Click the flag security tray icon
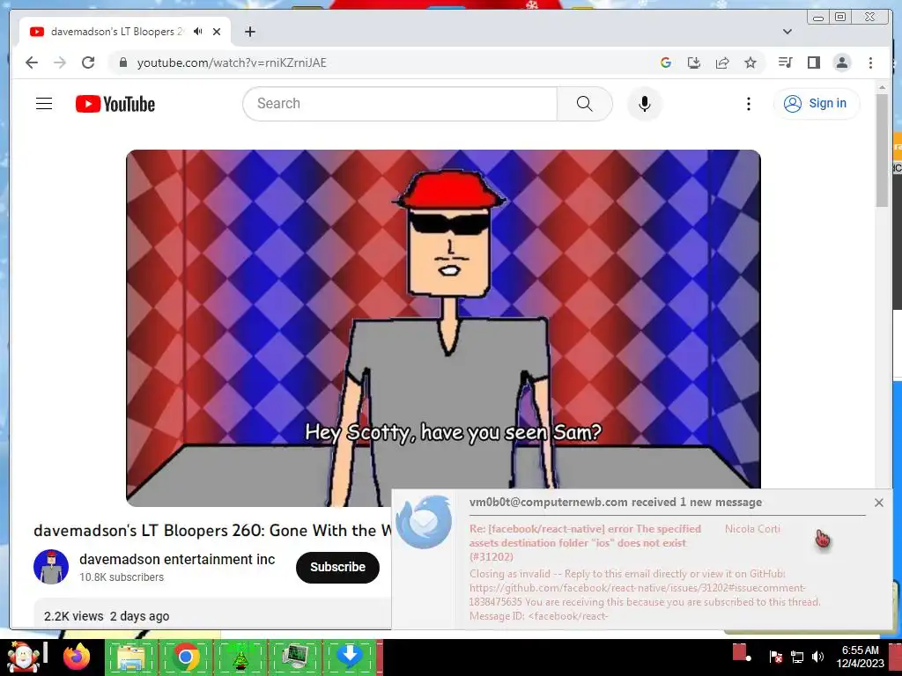Image resolution: width=902 pixels, height=676 pixels. (x=775, y=657)
